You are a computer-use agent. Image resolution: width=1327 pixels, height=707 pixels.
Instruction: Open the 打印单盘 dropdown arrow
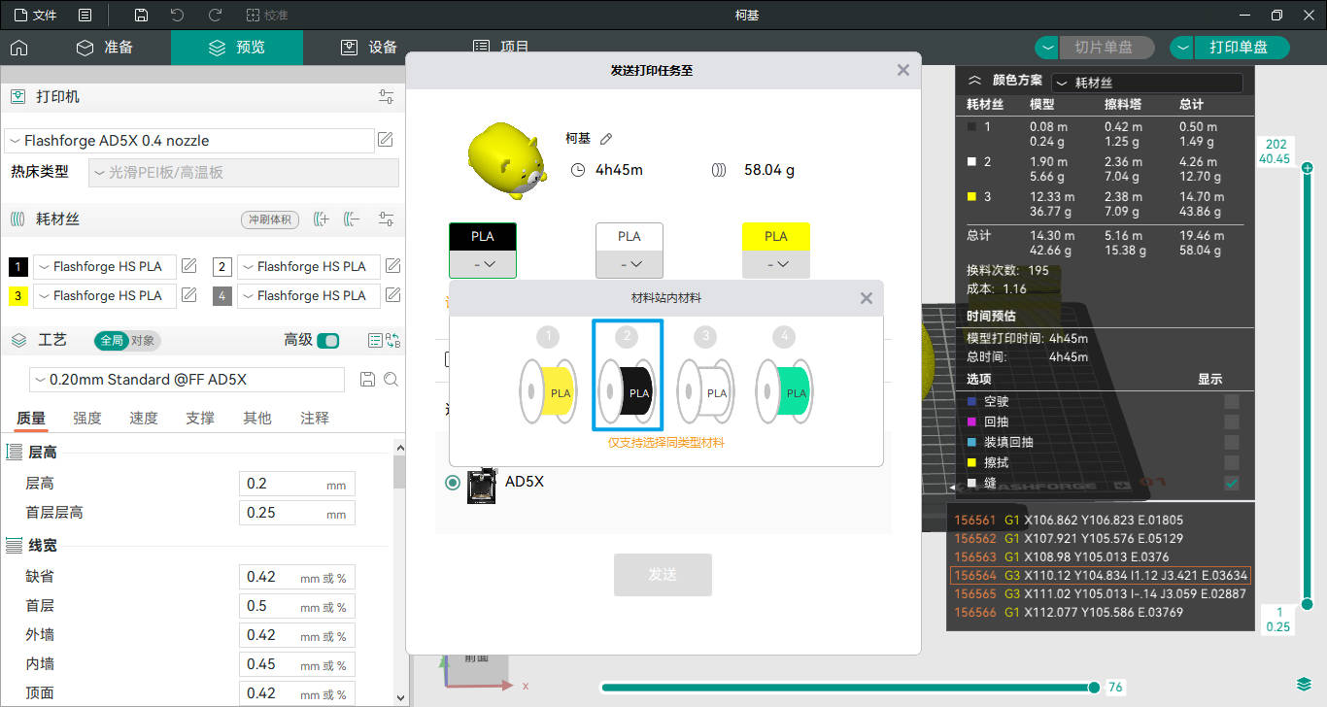tap(1181, 48)
